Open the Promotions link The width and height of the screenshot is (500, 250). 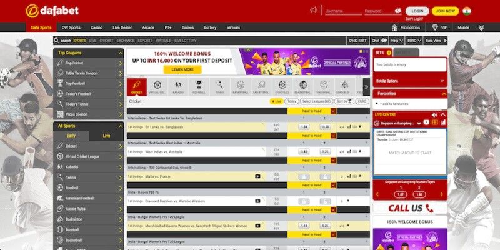click(406, 27)
